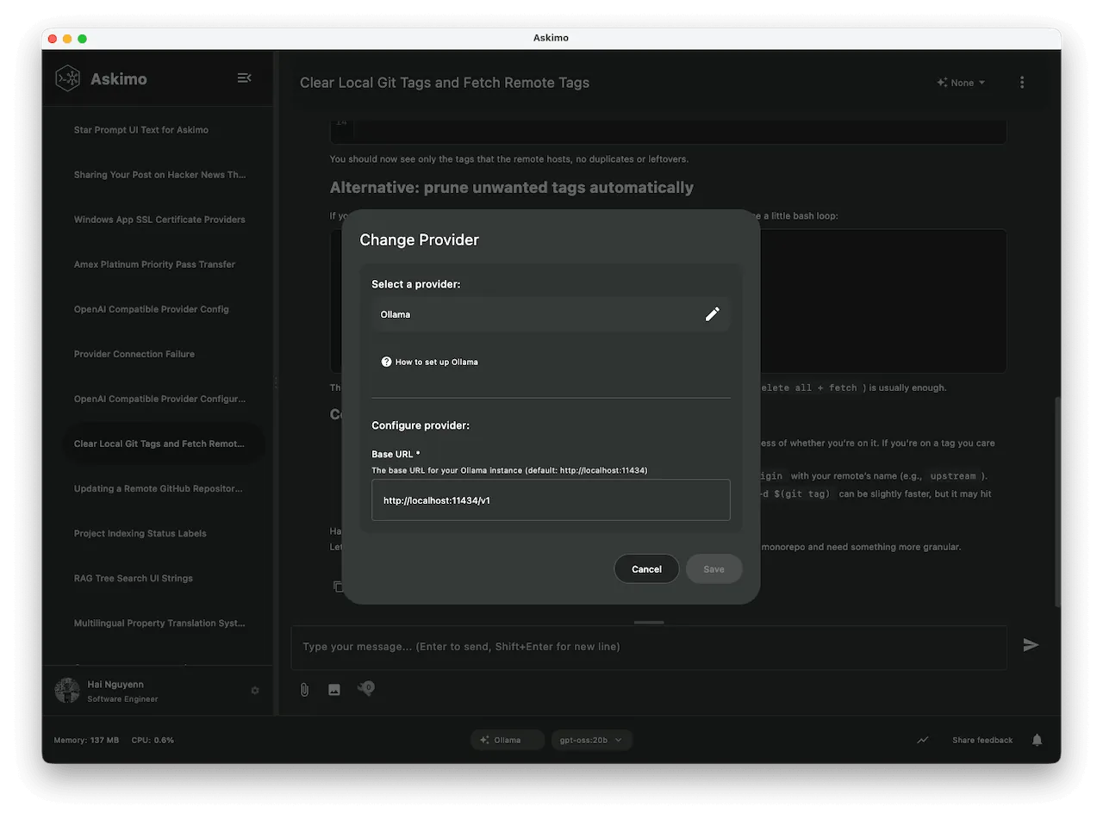Click Share feedback link
This screenshot has height=819, width=1103.
[982, 740]
